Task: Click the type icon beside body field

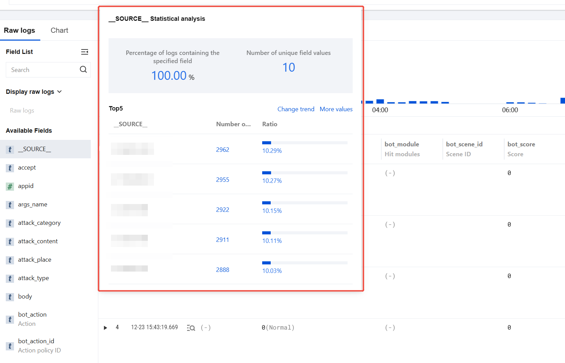Action: [10, 297]
